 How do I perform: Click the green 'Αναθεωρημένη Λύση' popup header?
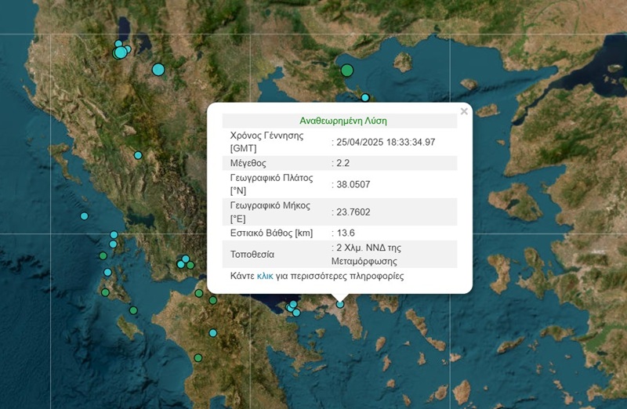[343, 121]
